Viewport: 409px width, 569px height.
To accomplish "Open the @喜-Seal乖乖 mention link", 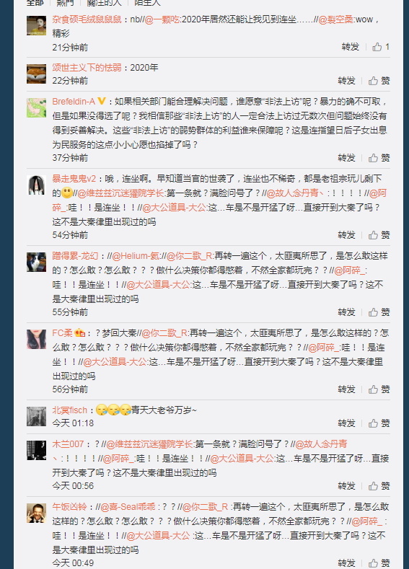I will (128, 507).
